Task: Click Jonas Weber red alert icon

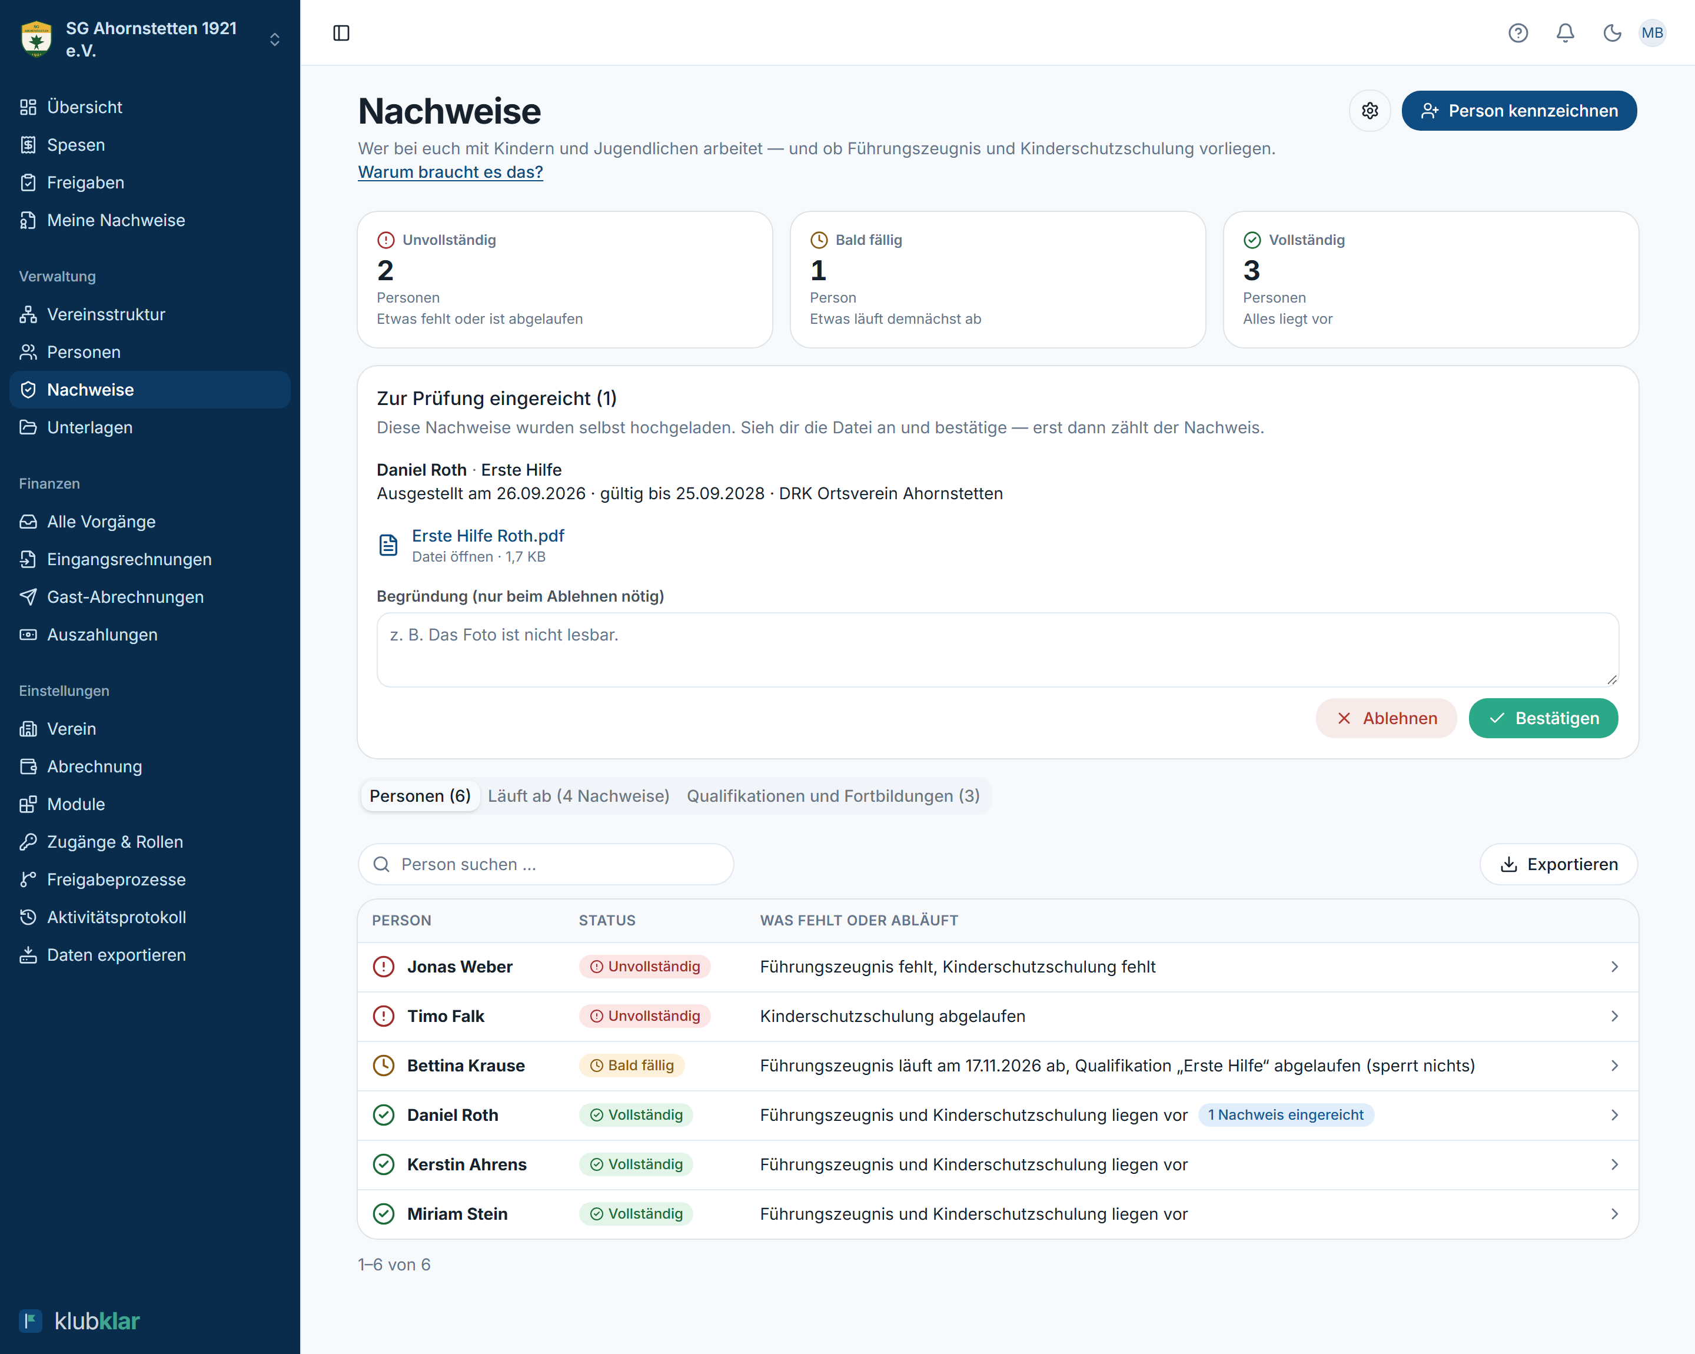Action: pyautogui.click(x=384, y=967)
